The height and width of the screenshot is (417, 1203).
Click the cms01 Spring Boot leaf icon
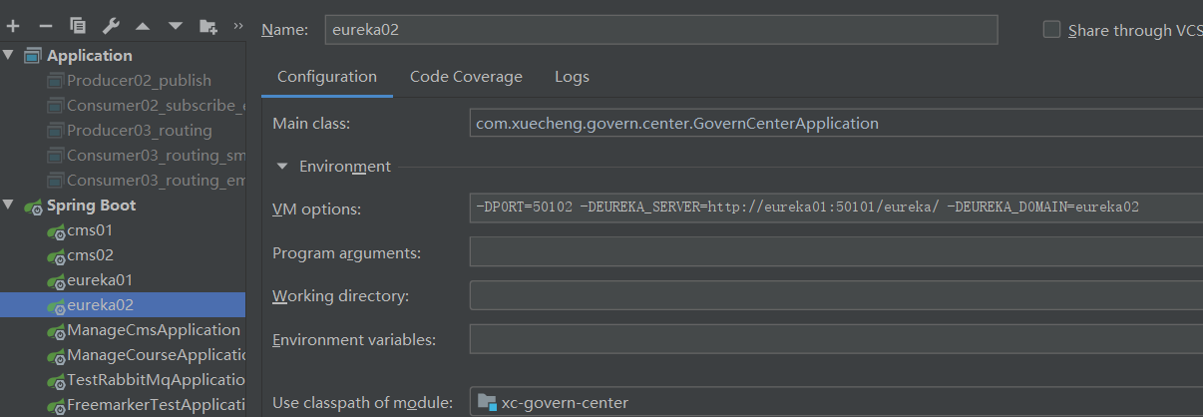(56, 230)
